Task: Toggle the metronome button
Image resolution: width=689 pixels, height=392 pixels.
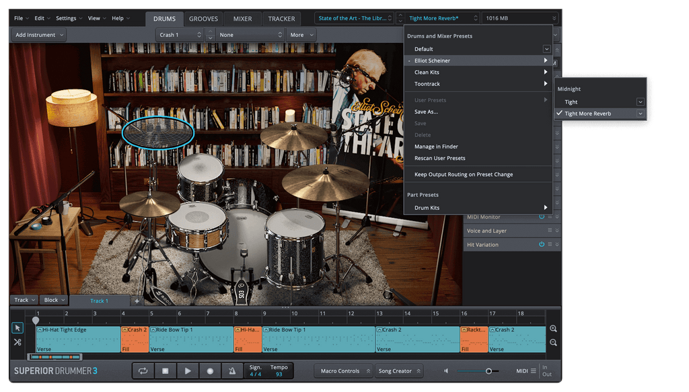Action: point(232,371)
